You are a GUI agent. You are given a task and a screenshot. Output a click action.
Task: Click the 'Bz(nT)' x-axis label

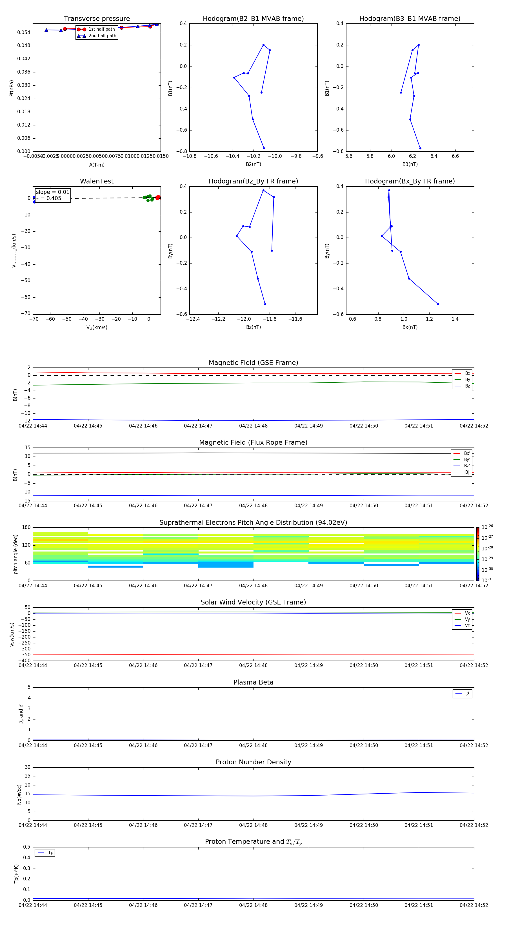click(x=253, y=327)
